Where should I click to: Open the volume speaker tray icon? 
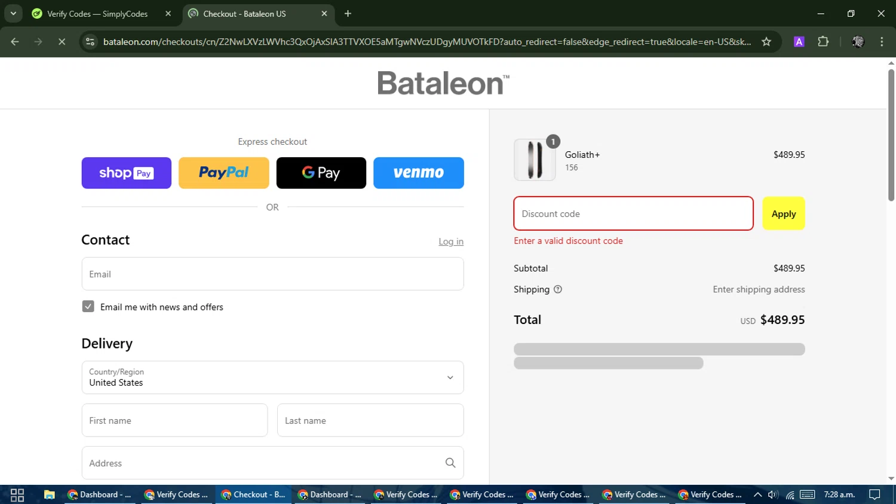click(x=773, y=494)
